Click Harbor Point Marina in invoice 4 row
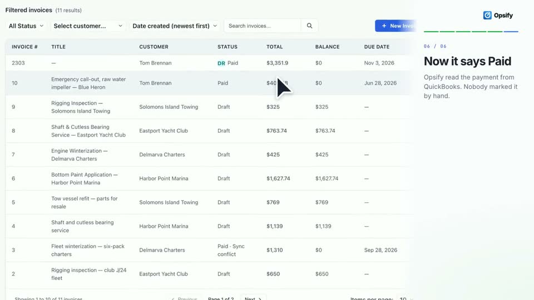This screenshot has width=534, height=300. tap(164, 226)
